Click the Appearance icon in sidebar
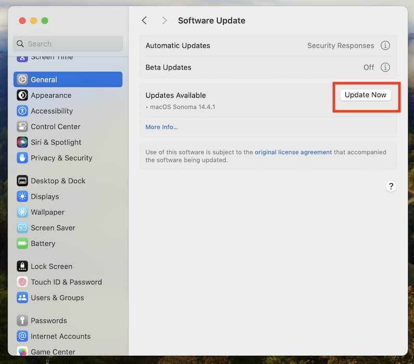 point(22,95)
